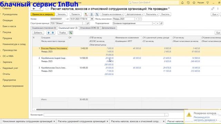Click the search field Поиск Ctrl+Shift+F

pos(153,3)
